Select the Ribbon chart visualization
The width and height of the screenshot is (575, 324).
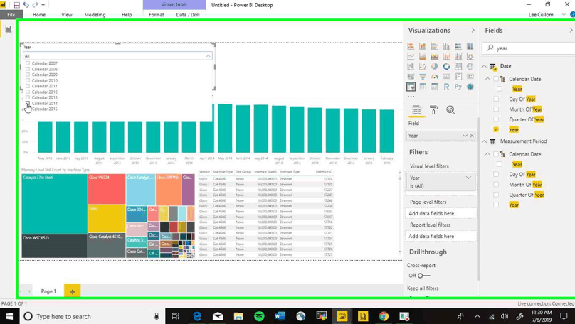[470, 56]
